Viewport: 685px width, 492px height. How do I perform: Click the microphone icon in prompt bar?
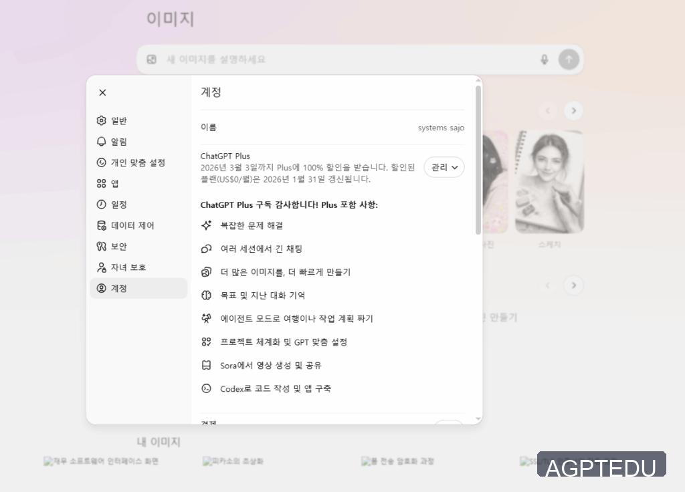(545, 59)
